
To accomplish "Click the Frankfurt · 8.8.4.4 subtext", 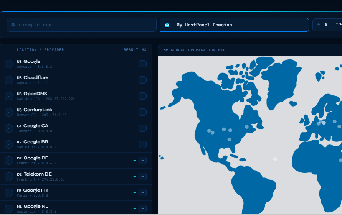I will [x=36, y=163].
